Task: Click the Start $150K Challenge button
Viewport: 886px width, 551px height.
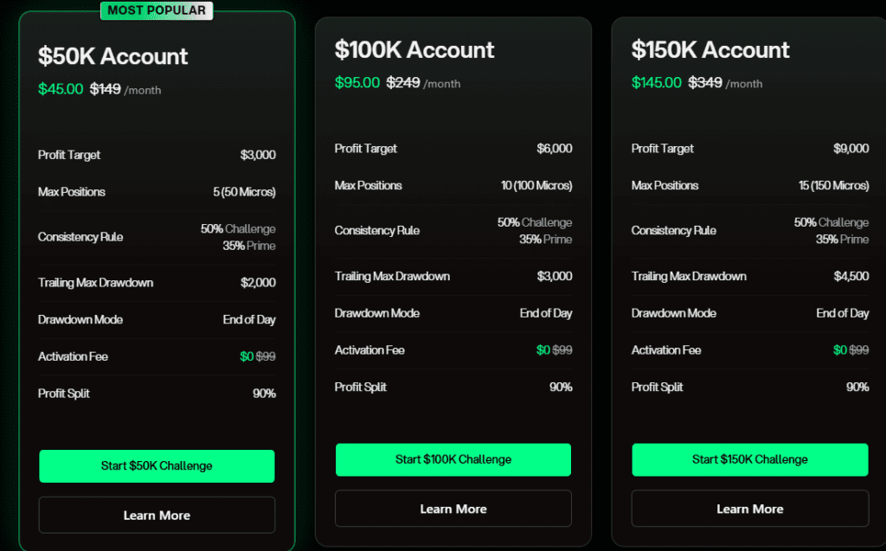Action: pos(749,459)
